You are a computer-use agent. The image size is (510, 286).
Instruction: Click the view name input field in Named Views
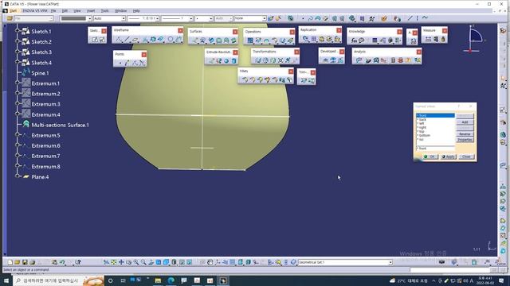tap(436, 149)
